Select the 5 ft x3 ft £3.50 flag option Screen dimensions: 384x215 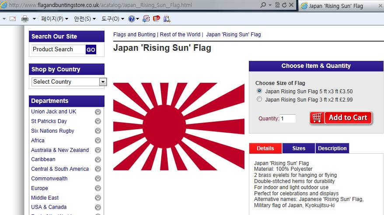pos(259,91)
